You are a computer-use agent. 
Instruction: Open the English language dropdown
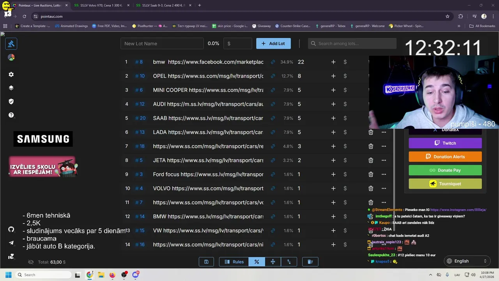(x=466, y=261)
